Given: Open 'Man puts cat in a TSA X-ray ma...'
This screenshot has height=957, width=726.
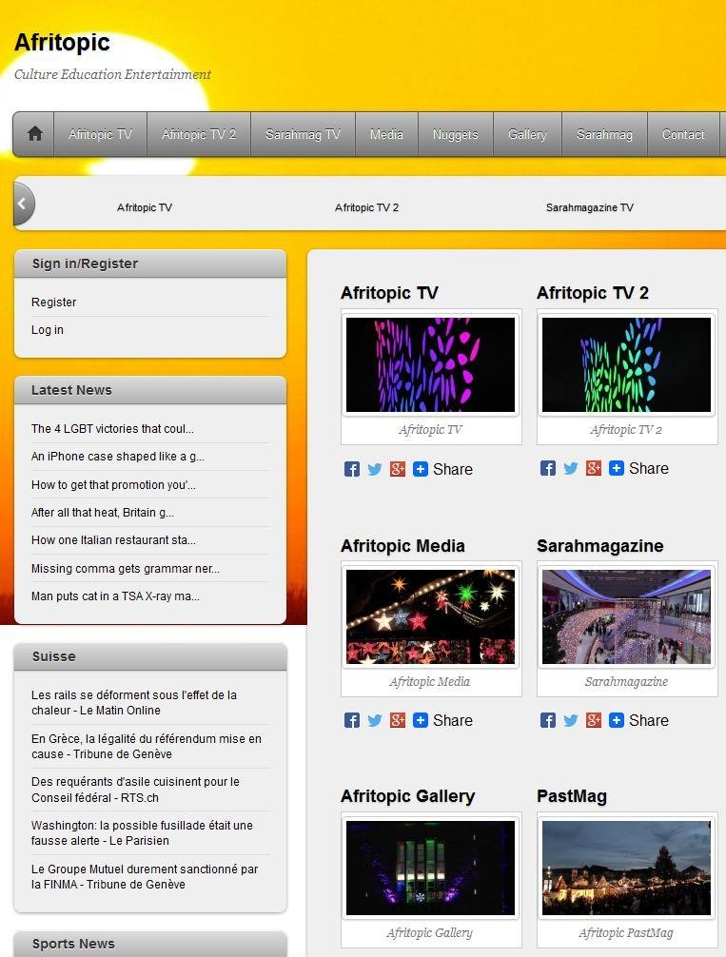Looking at the screenshot, I should point(115,596).
